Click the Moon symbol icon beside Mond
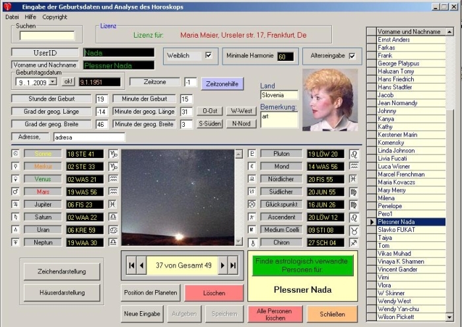The height and width of the screenshot is (327, 462). [x=251, y=166]
